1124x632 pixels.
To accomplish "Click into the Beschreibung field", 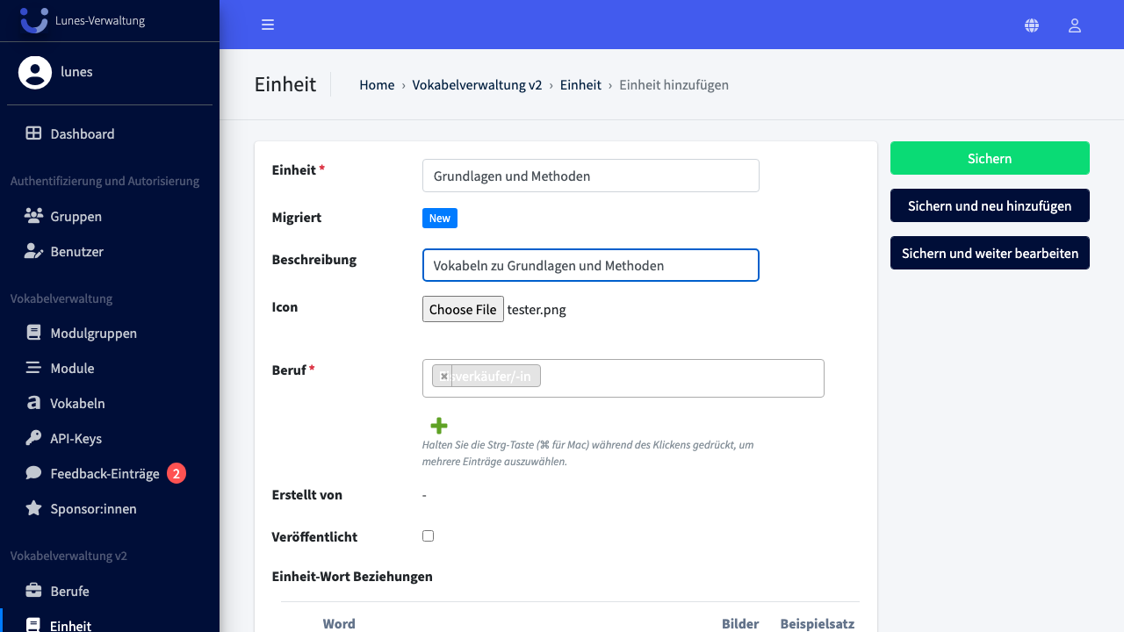I will tap(590, 265).
